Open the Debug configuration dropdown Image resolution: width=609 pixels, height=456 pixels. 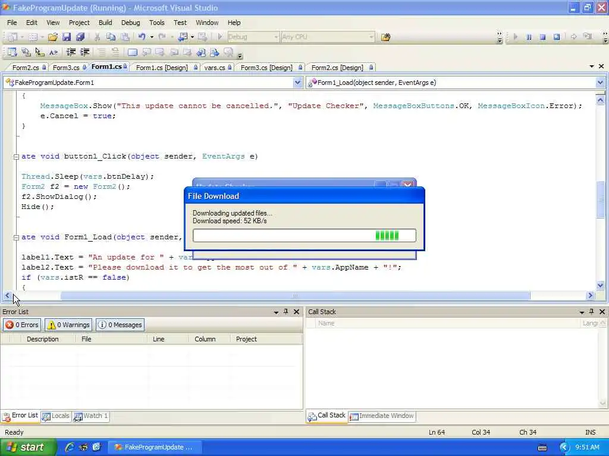coord(276,37)
